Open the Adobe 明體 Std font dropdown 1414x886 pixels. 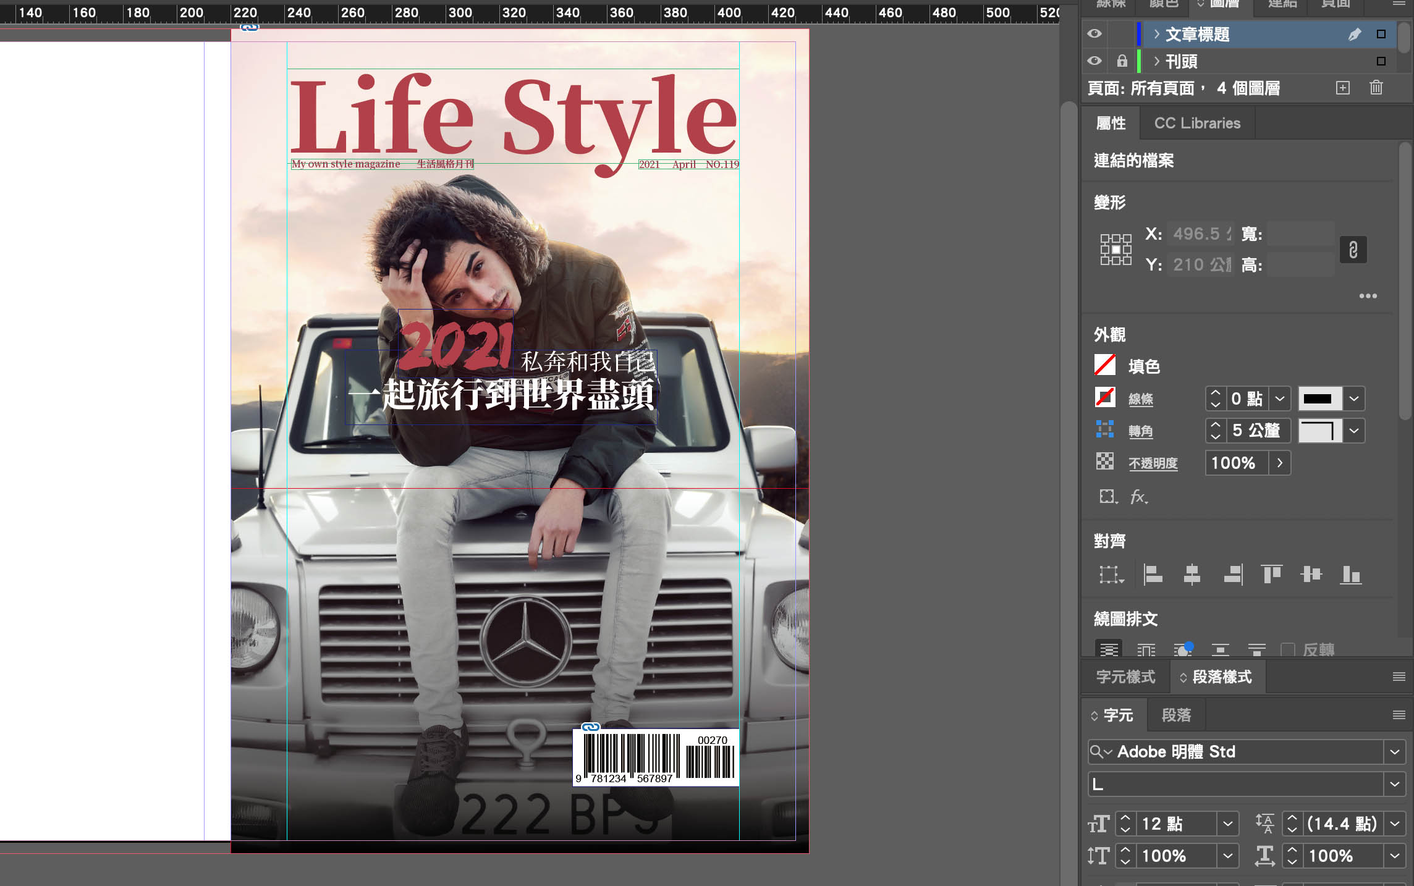click(x=1394, y=752)
